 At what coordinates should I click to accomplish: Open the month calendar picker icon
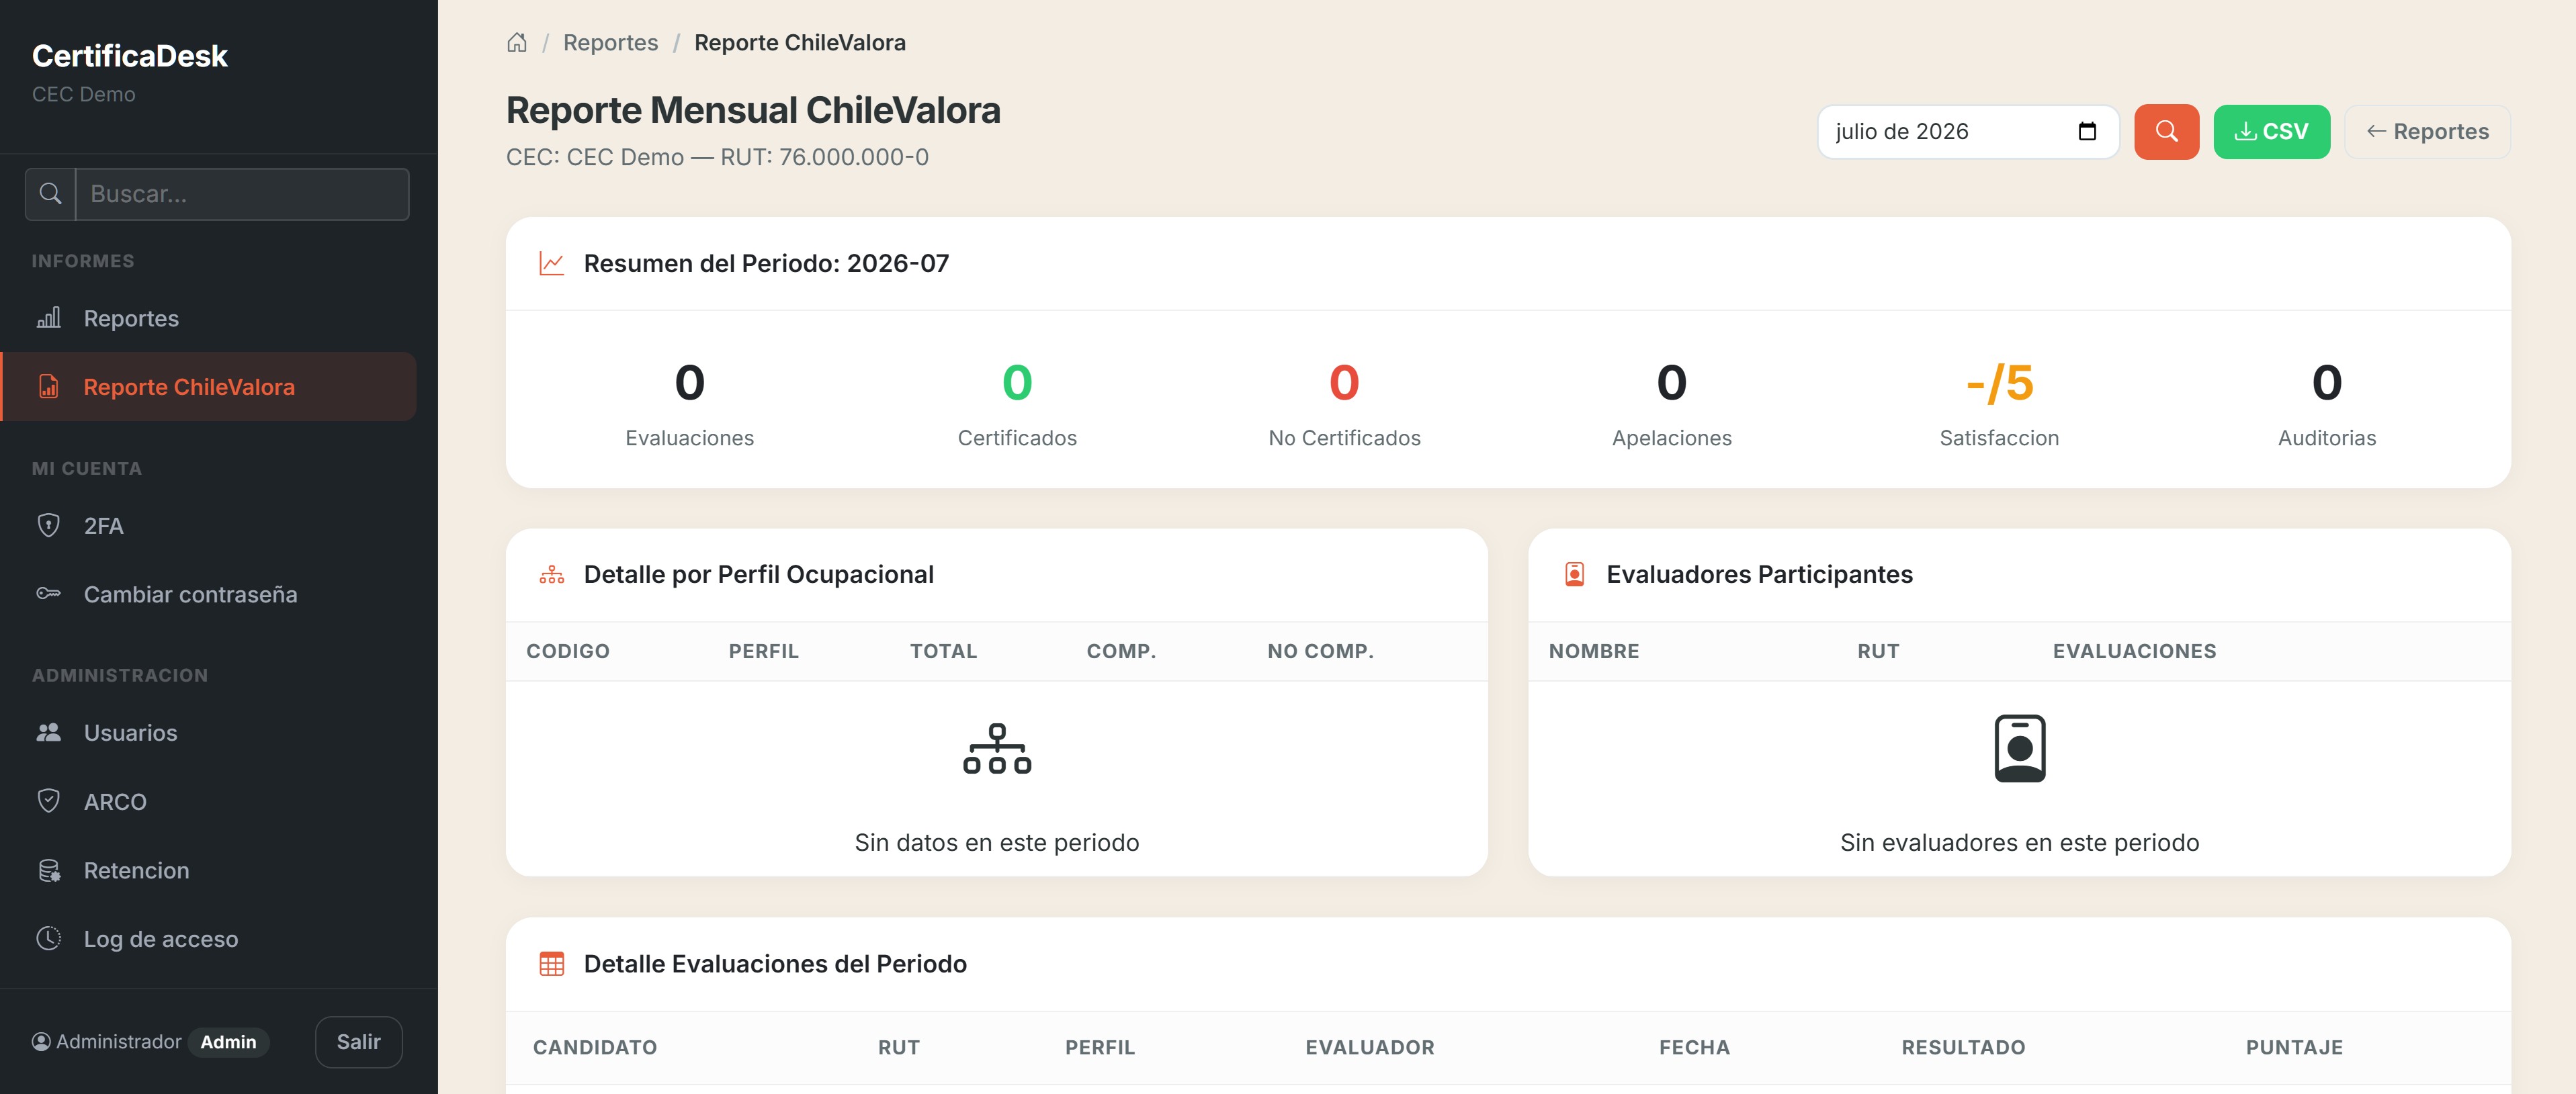tap(2086, 131)
